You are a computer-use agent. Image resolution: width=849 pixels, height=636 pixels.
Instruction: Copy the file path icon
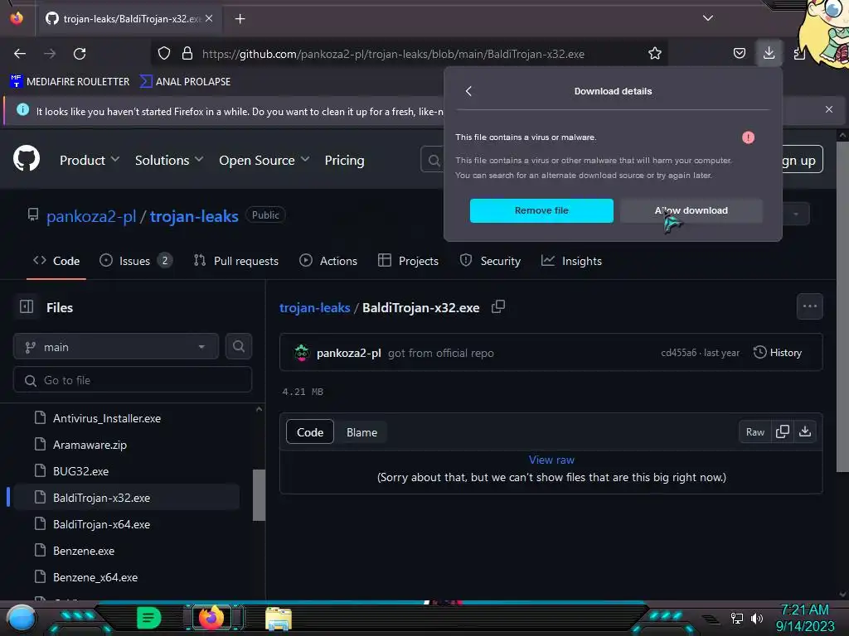(497, 306)
